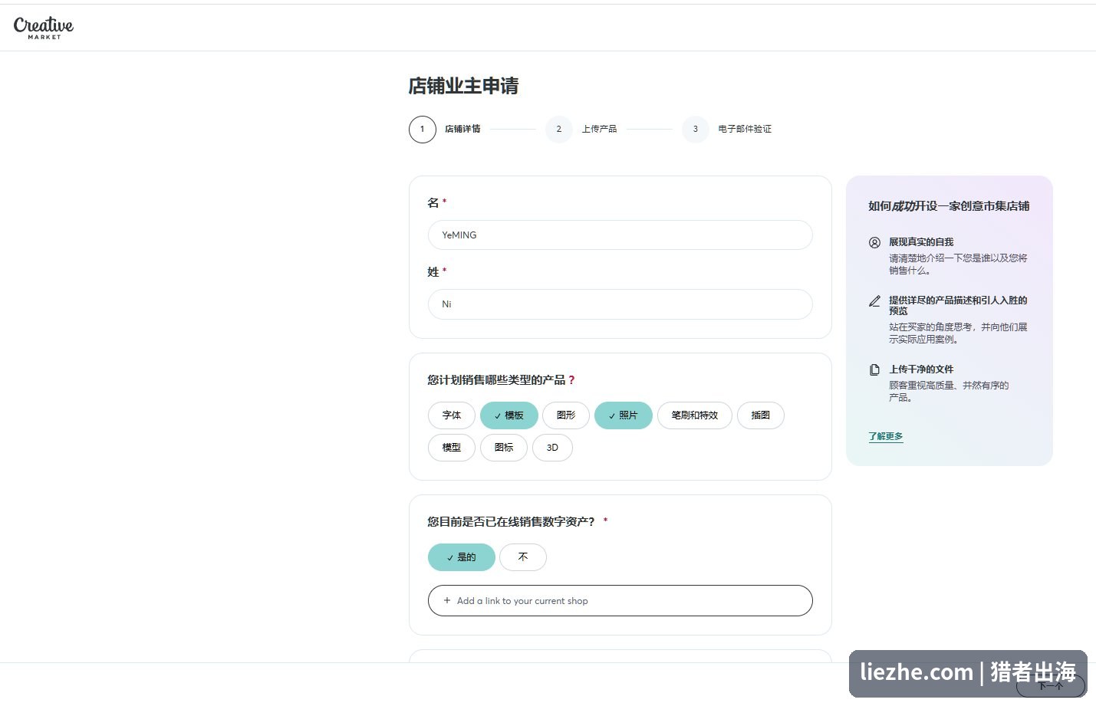The width and height of the screenshot is (1096, 706).
Task: Select the 字体 product type chip
Action: [x=452, y=415]
